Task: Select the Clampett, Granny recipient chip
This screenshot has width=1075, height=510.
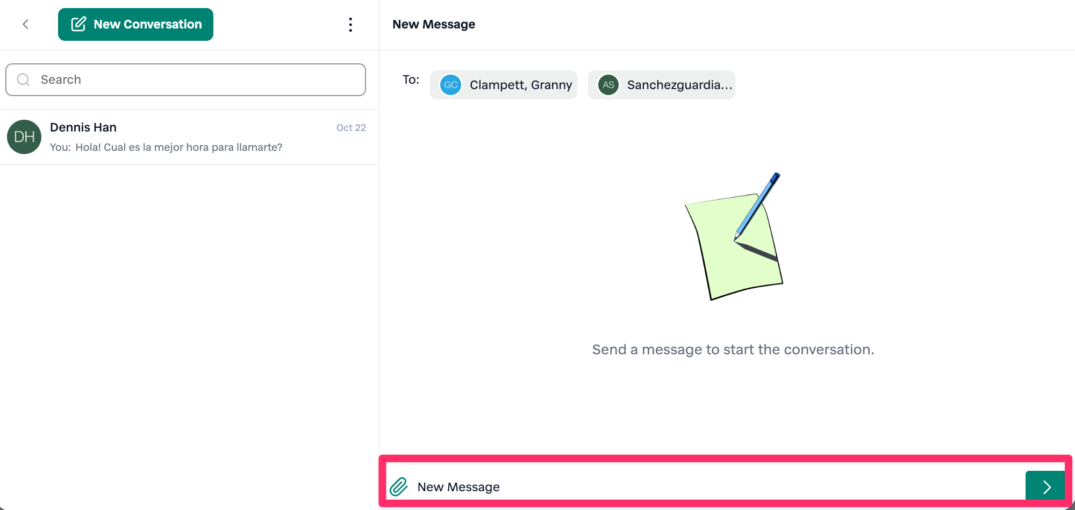Action: 520,85
